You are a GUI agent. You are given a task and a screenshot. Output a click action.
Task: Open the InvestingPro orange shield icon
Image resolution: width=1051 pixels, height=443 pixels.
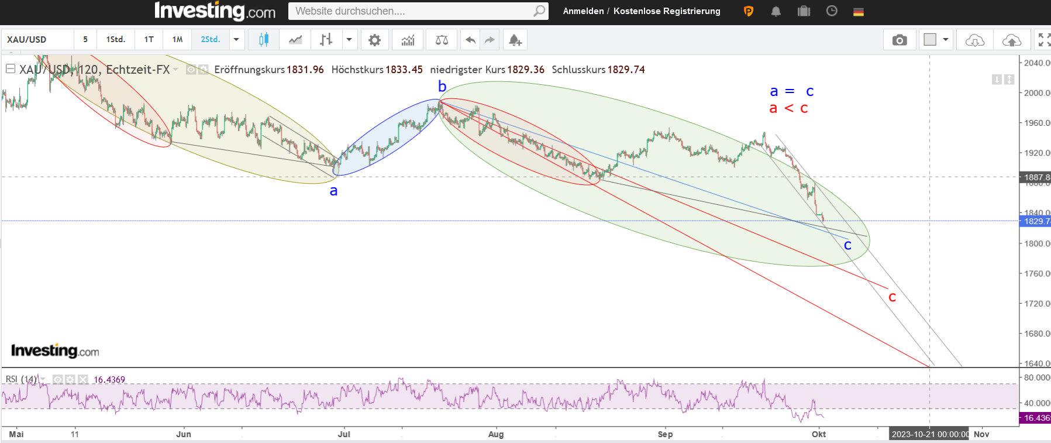[x=748, y=11]
